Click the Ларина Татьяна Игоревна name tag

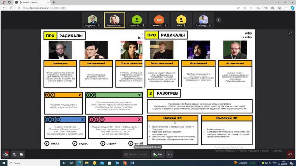[148, 147]
